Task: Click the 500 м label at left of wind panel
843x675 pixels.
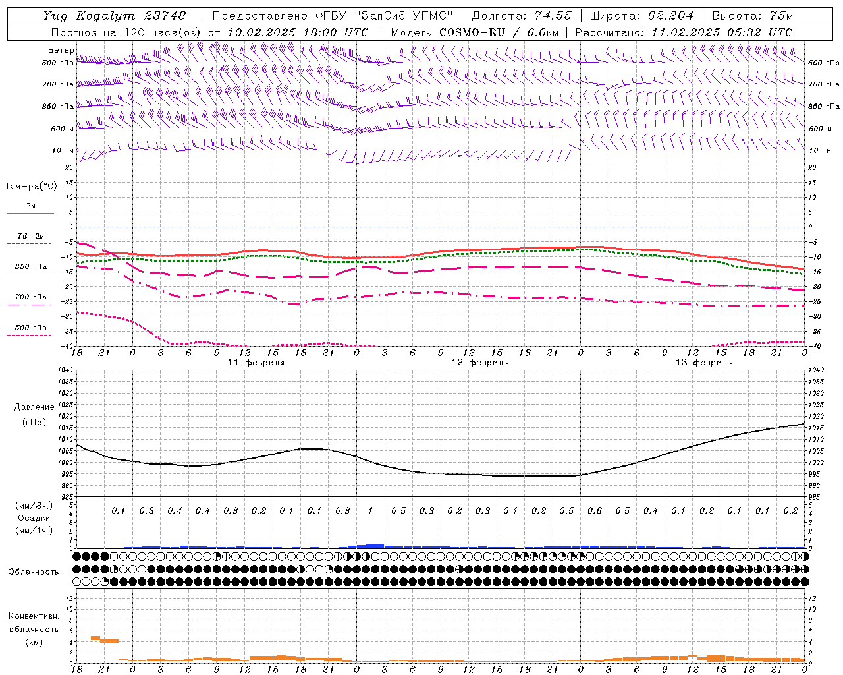Action: coord(63,129)
